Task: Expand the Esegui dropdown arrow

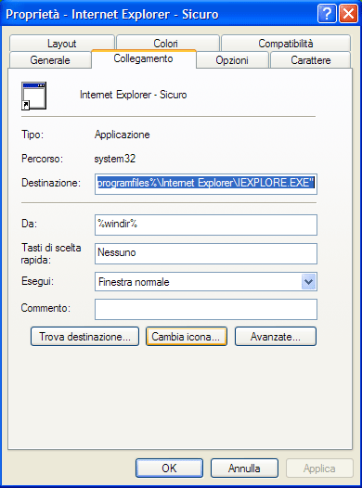Action: pyautogui.click(x=308, y=282)
